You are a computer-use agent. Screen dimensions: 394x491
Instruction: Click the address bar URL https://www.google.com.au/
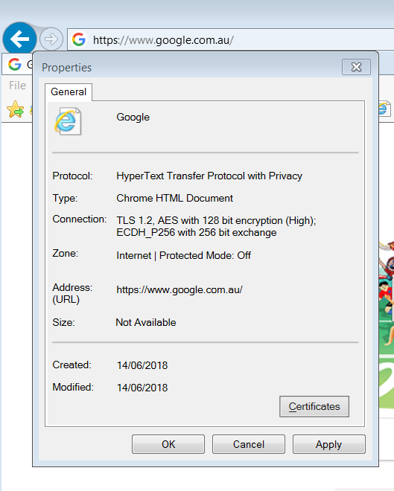tap(163, 40)
